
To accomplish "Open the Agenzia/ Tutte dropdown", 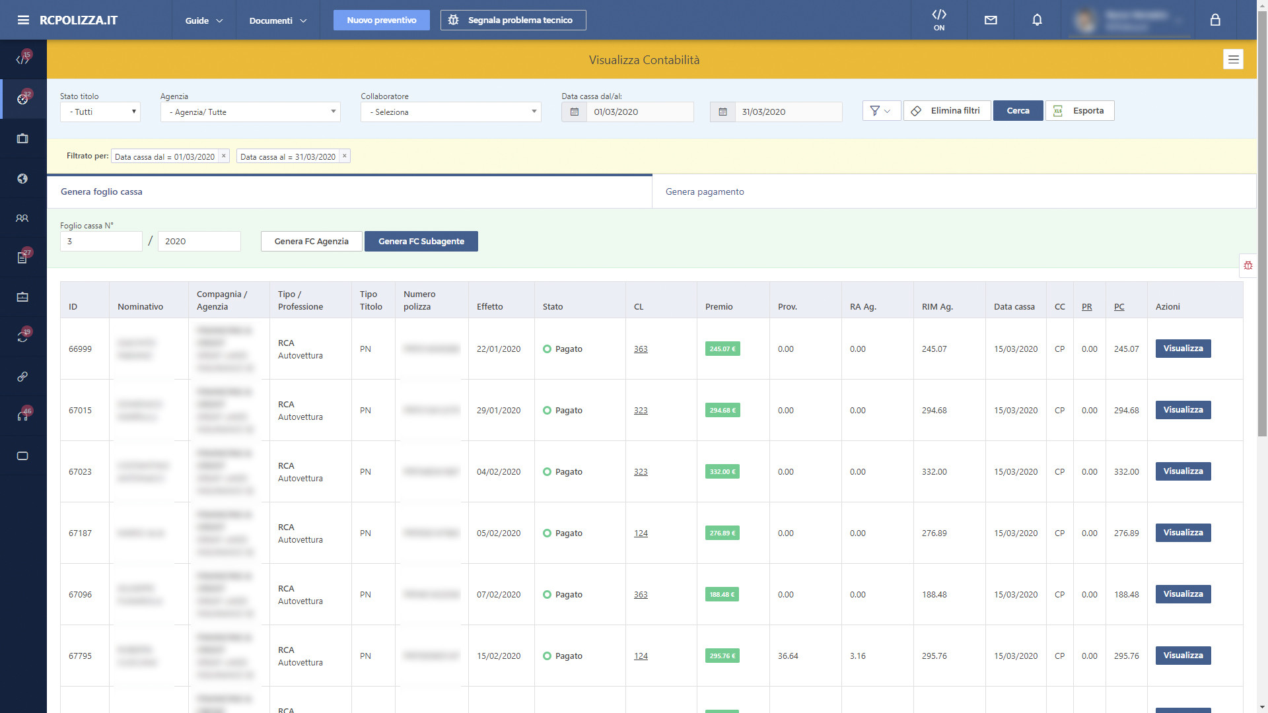I will (x=250, y=112).
